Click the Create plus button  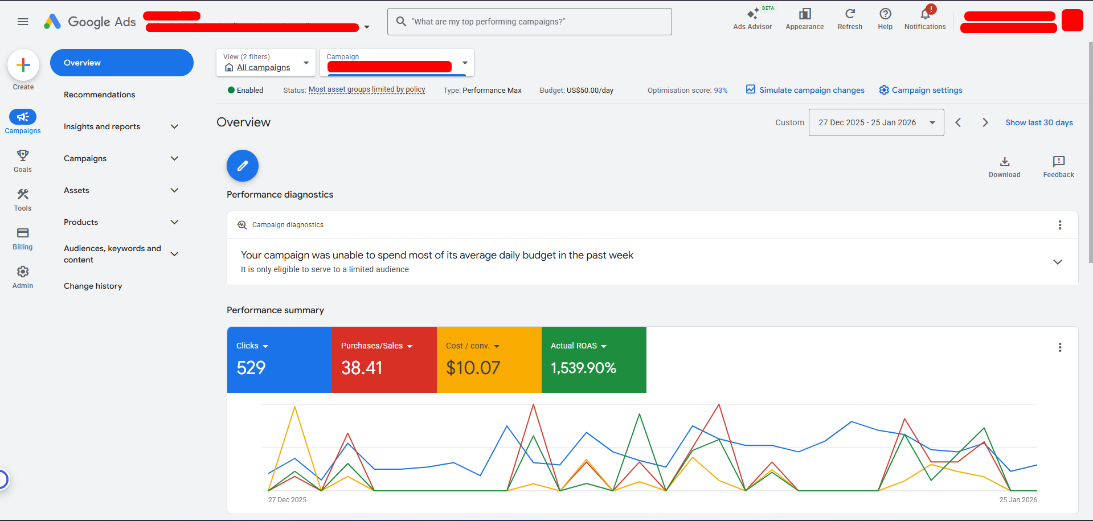[x=23, y=65]
